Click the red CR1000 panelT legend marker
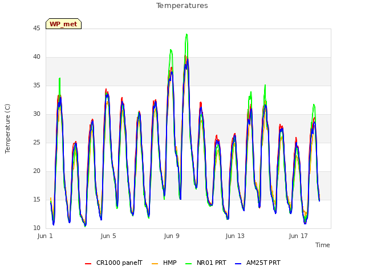This screenshot has height=274, width=365. [88, 264]
